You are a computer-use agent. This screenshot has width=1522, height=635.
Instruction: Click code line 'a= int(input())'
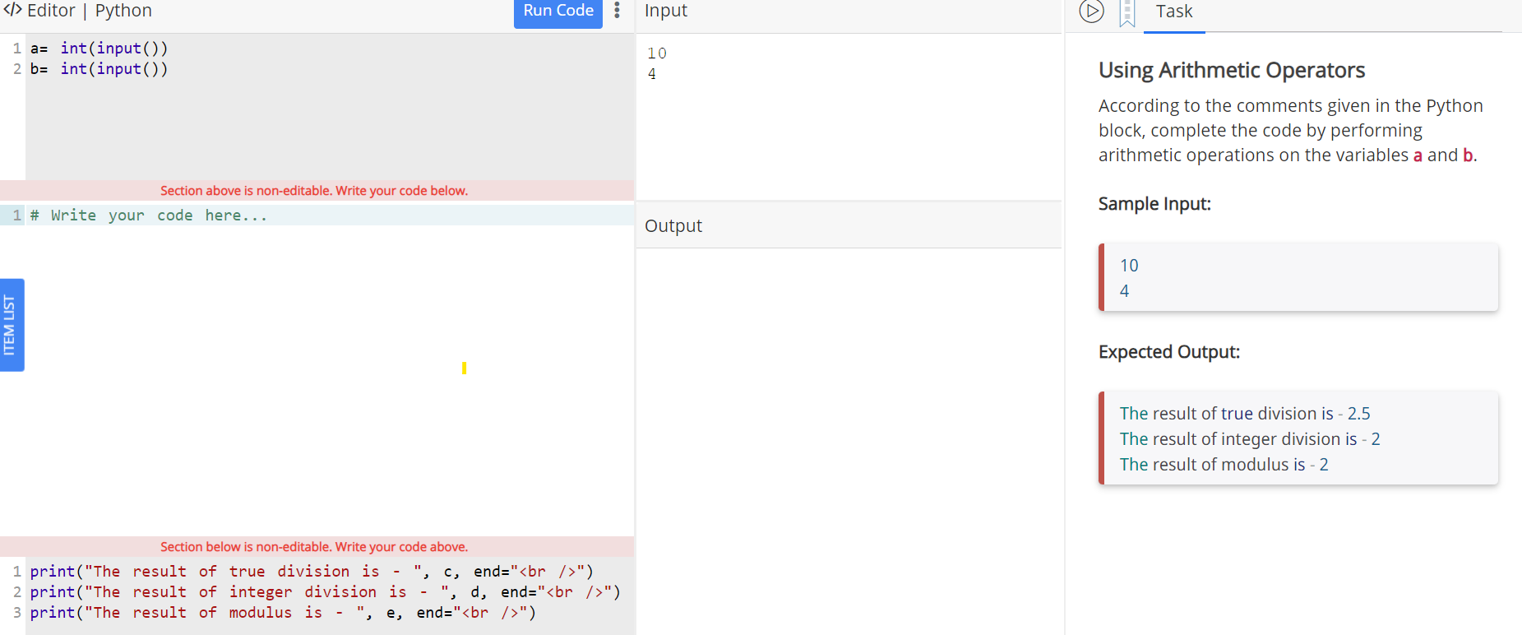pos(99,49)
